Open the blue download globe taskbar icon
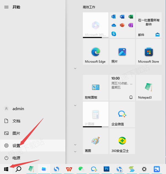 pyautogui.click(x=119, y=169)
